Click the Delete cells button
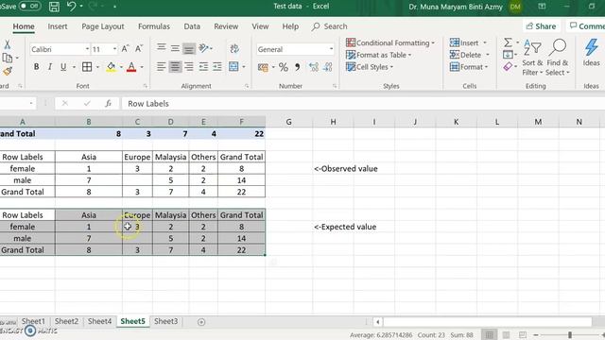This screenshot has width=605, height=340. [466, 55]
